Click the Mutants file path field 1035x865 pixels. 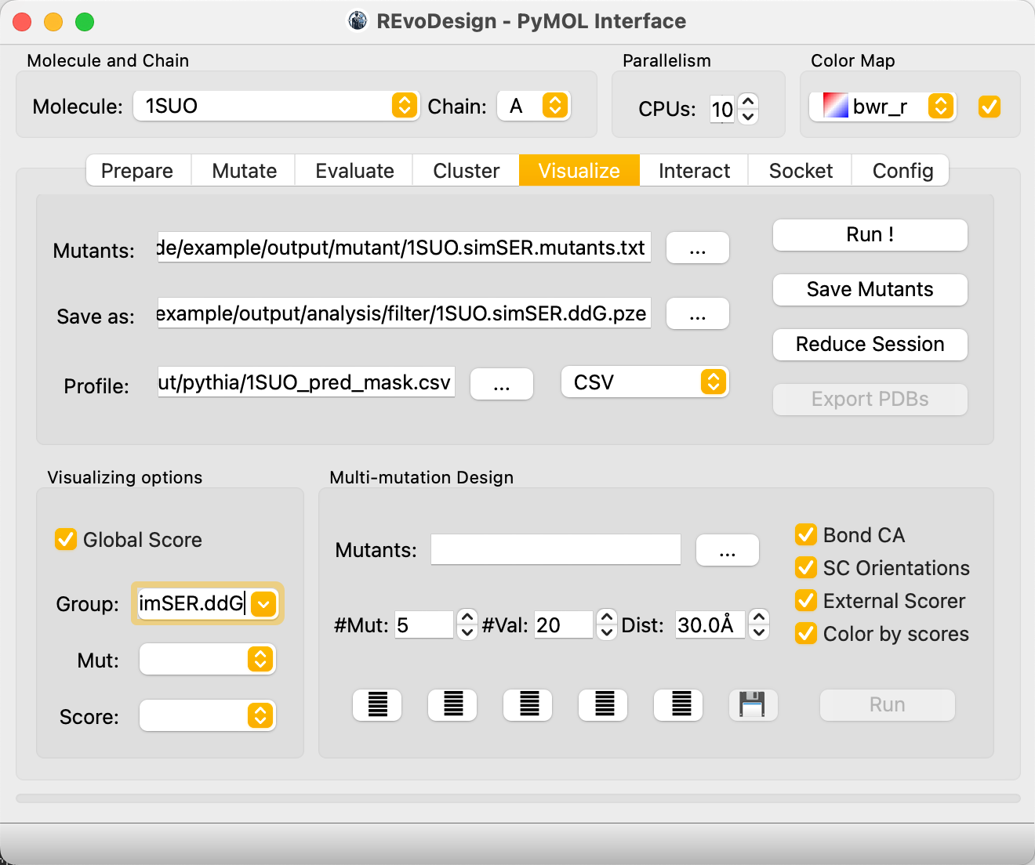click(404, 247)
